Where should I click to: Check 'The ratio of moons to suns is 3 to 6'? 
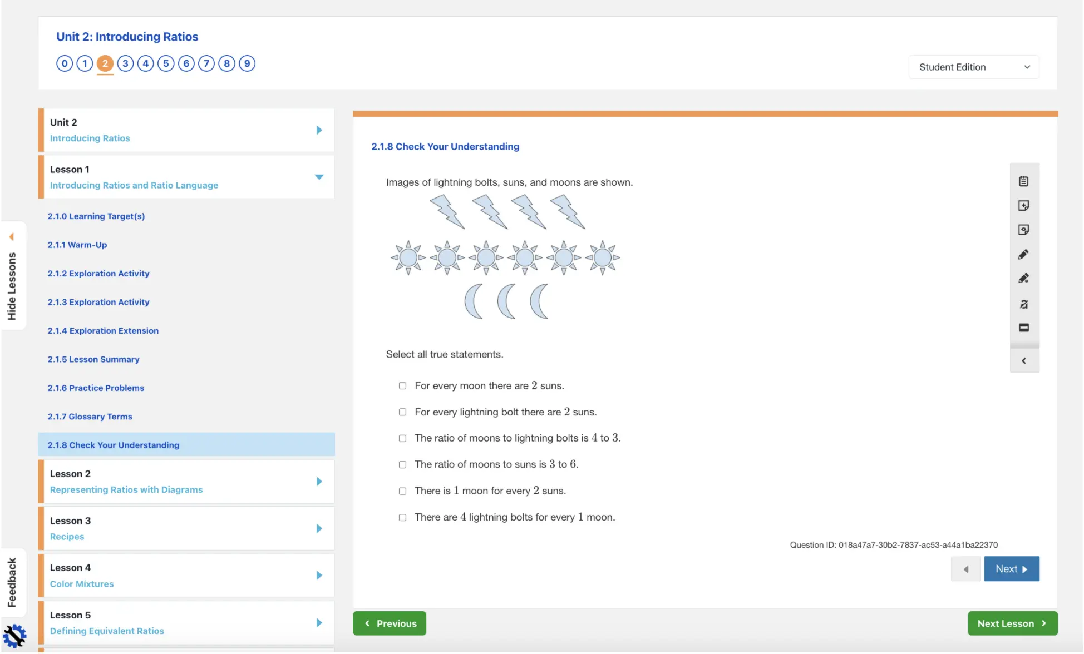click(x=402, y=465)
